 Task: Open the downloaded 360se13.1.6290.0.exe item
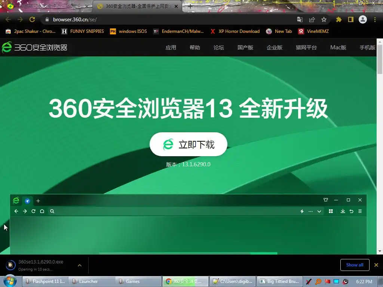click(40, 265)
